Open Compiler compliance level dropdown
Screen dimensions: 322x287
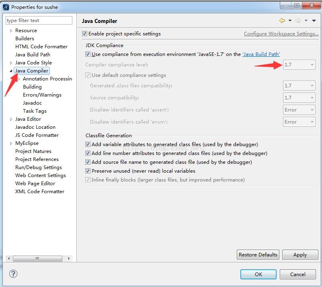(299, 65)
